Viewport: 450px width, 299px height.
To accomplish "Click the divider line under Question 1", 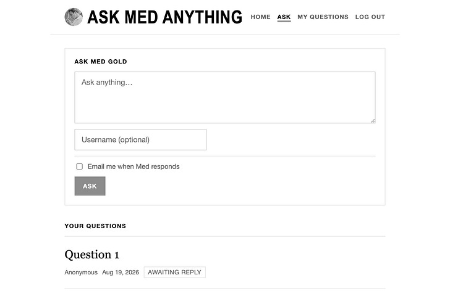I will pyautogui.click(x=225, y=289).
